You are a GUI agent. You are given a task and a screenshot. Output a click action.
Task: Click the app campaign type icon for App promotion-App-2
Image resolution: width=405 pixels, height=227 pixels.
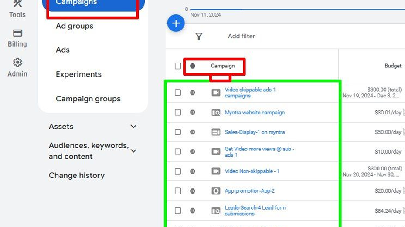[x=216, y=191]
